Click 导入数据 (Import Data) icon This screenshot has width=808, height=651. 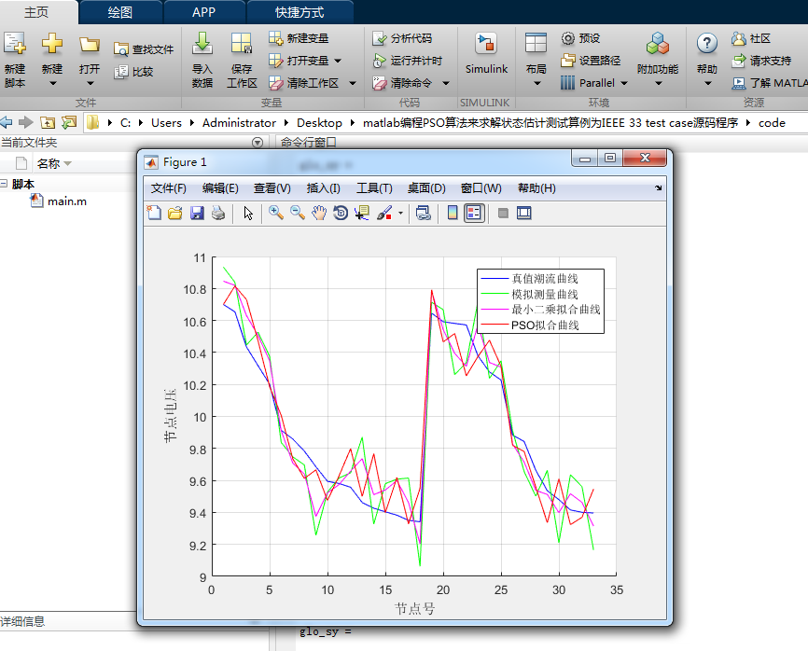tap(202, 44)
